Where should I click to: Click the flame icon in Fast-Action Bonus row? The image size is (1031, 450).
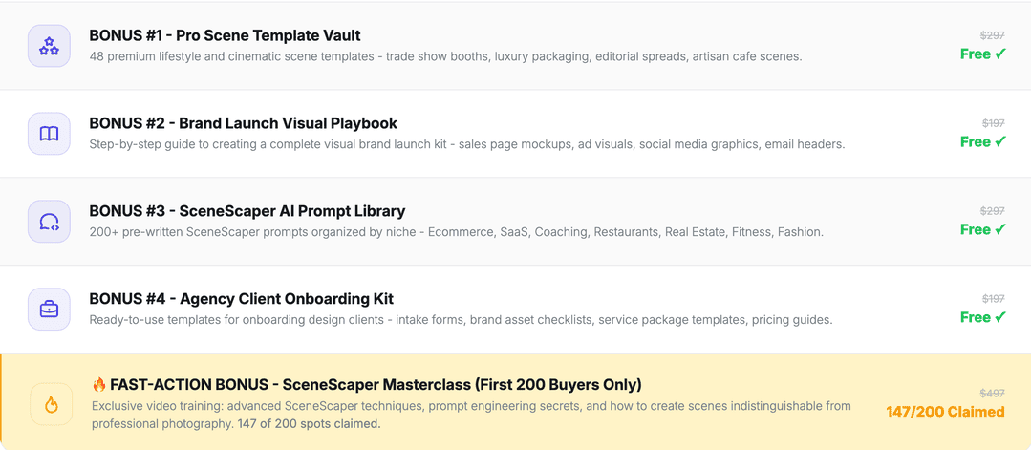pos(52,405)
